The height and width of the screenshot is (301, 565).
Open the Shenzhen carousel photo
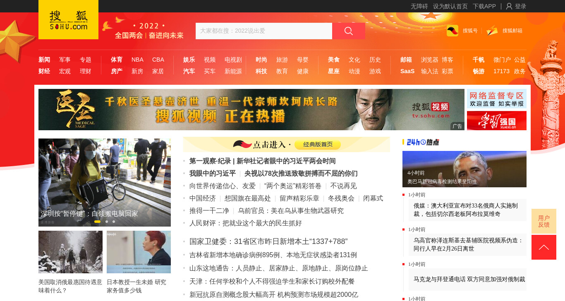coord(105,182)
